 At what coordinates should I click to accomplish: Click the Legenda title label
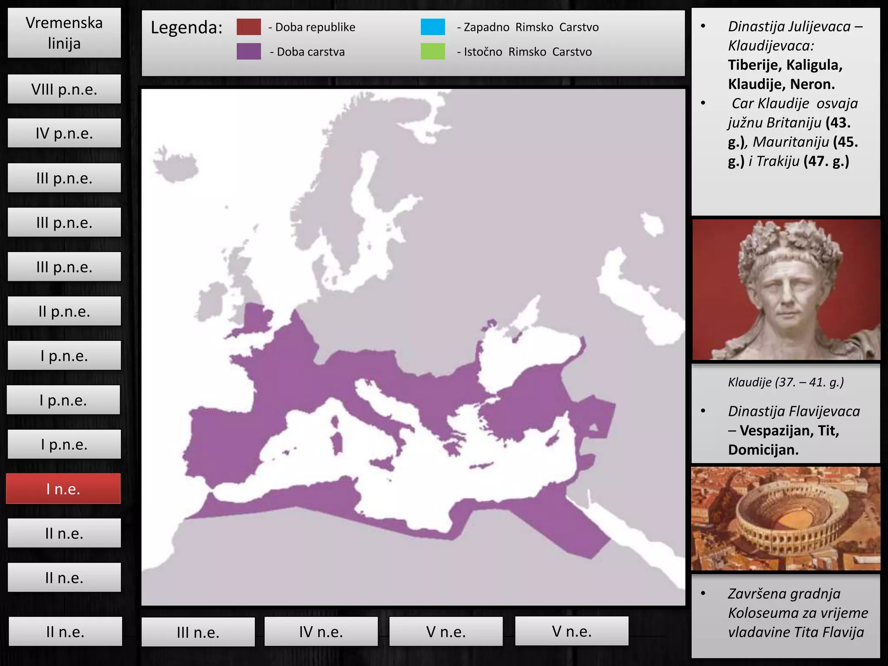pos(186,28)
